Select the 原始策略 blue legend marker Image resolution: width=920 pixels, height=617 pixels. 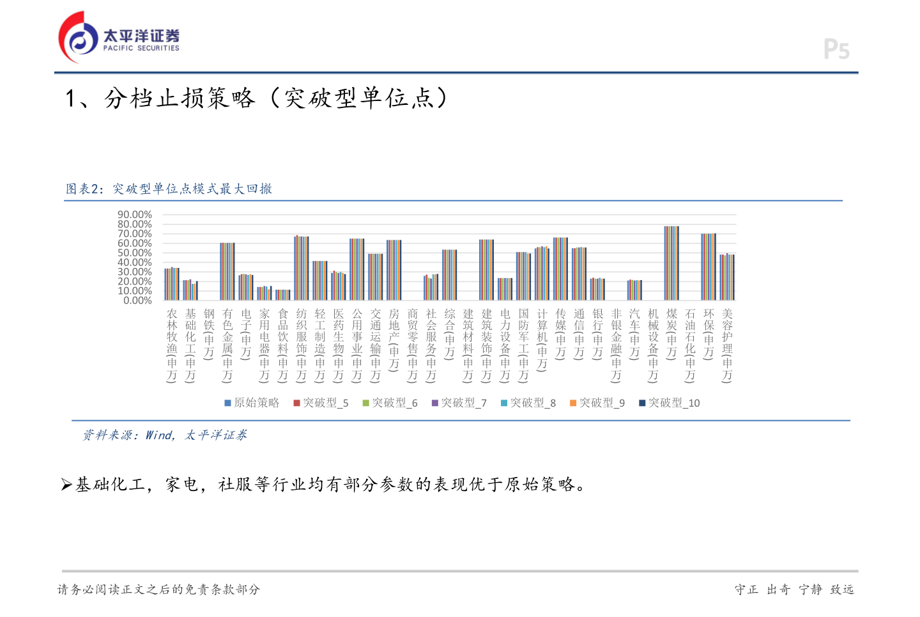point(227,403)
